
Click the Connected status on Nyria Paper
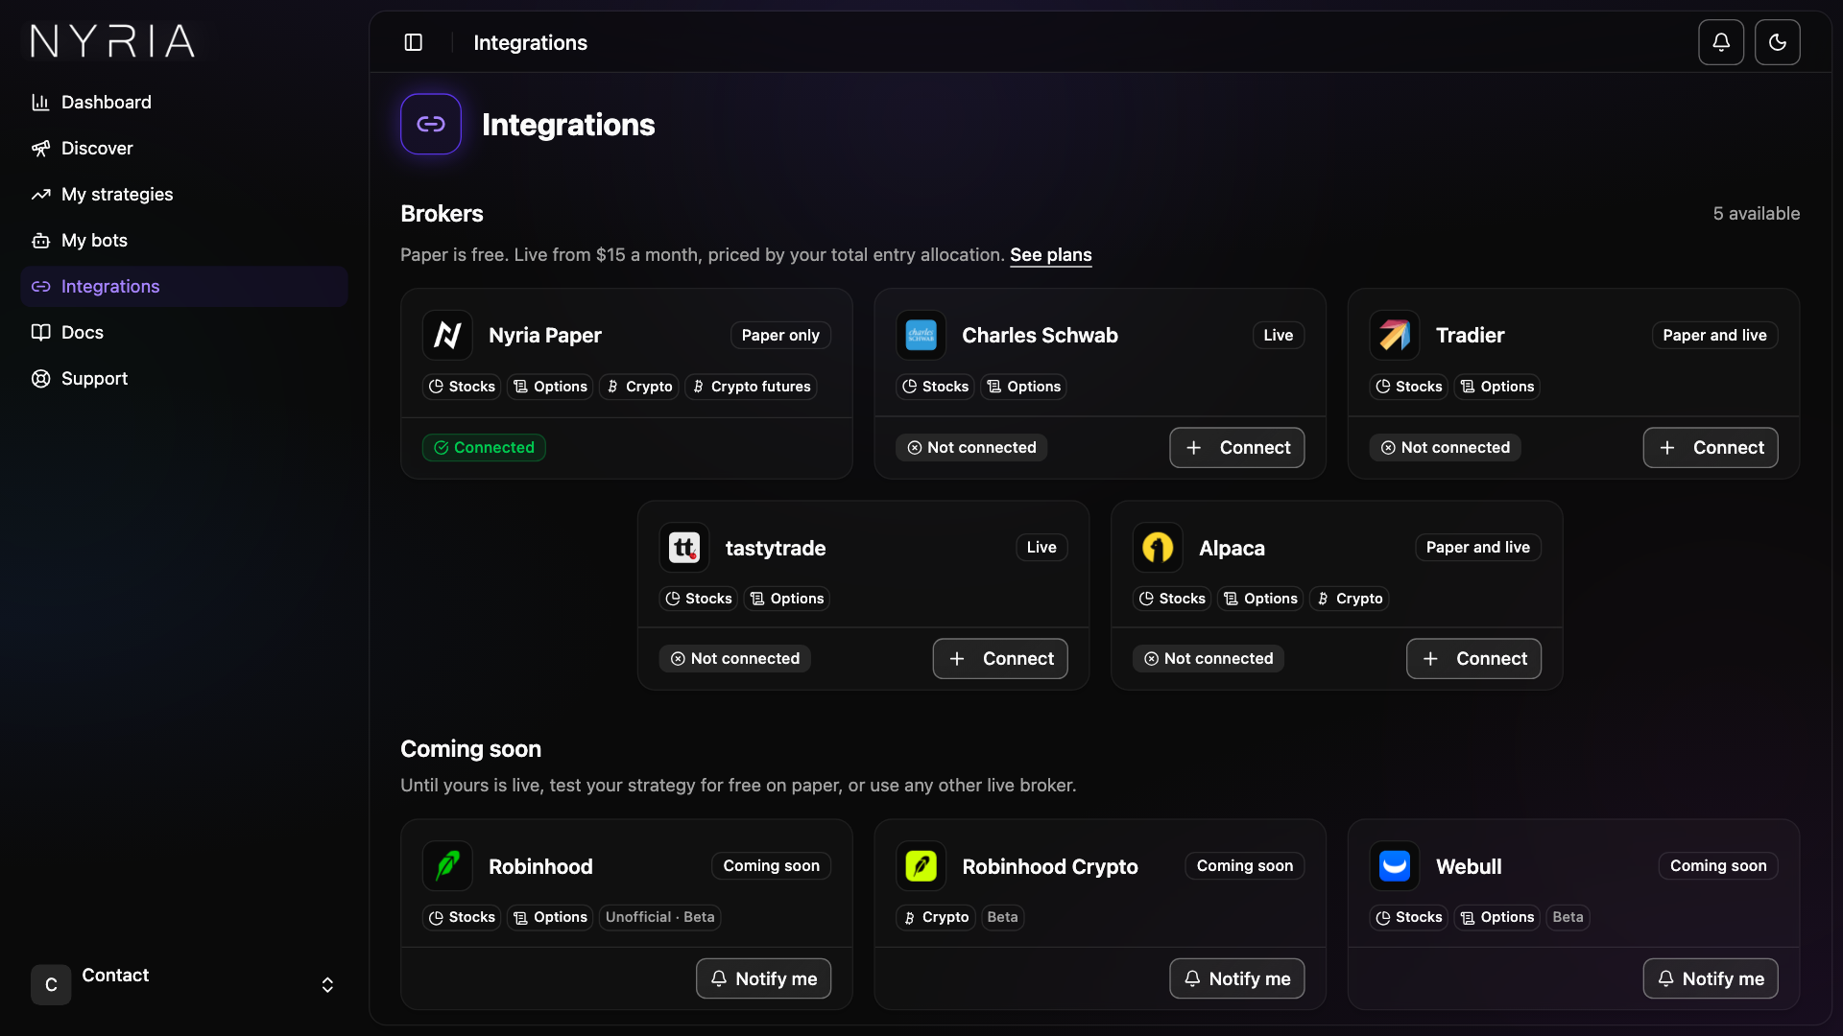[484, 448]
